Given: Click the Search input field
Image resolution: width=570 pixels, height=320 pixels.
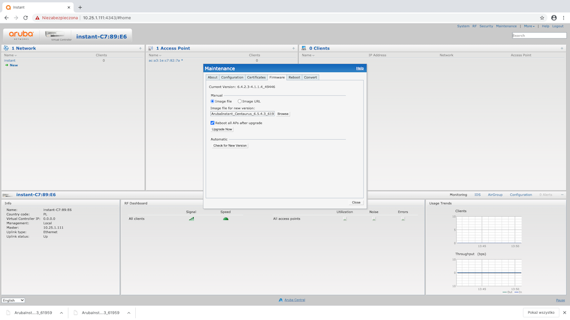Looking at the screenshot, I should (x=531, y=36).
